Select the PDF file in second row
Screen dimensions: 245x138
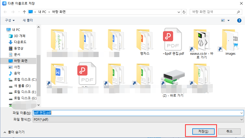click(87, 74)
